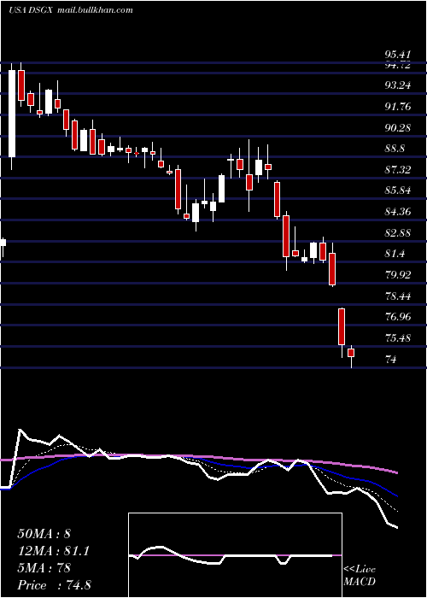427x598 pixels.
Task: Click the 87.32 price axis label
Action: click(x=398, y=170)
